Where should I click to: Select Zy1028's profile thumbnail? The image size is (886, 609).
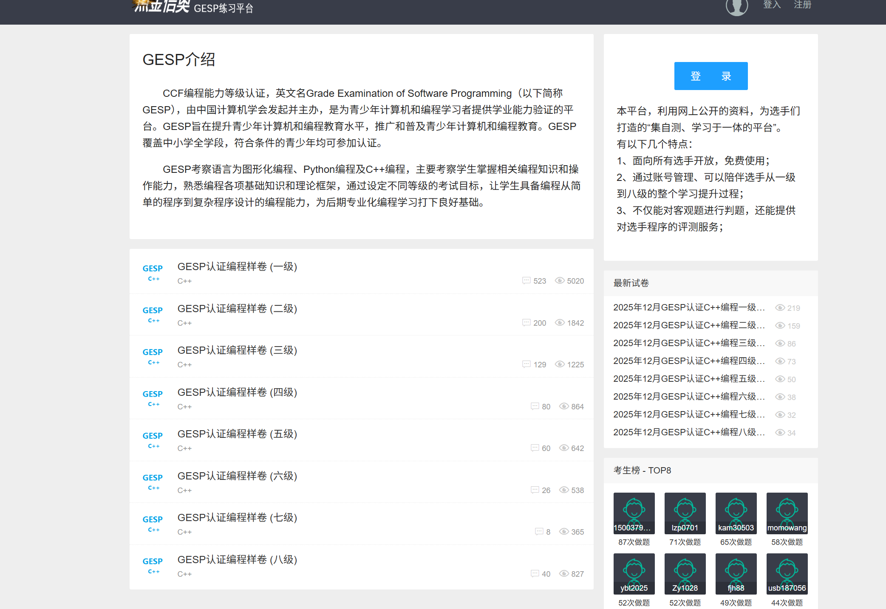(685, 573)
